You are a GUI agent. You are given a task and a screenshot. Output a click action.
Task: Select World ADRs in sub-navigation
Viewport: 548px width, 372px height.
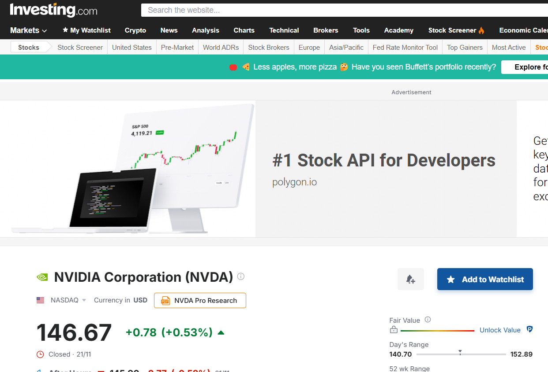(221, 48)
